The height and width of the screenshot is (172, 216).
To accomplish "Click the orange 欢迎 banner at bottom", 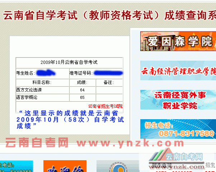I will coord(60,166).
